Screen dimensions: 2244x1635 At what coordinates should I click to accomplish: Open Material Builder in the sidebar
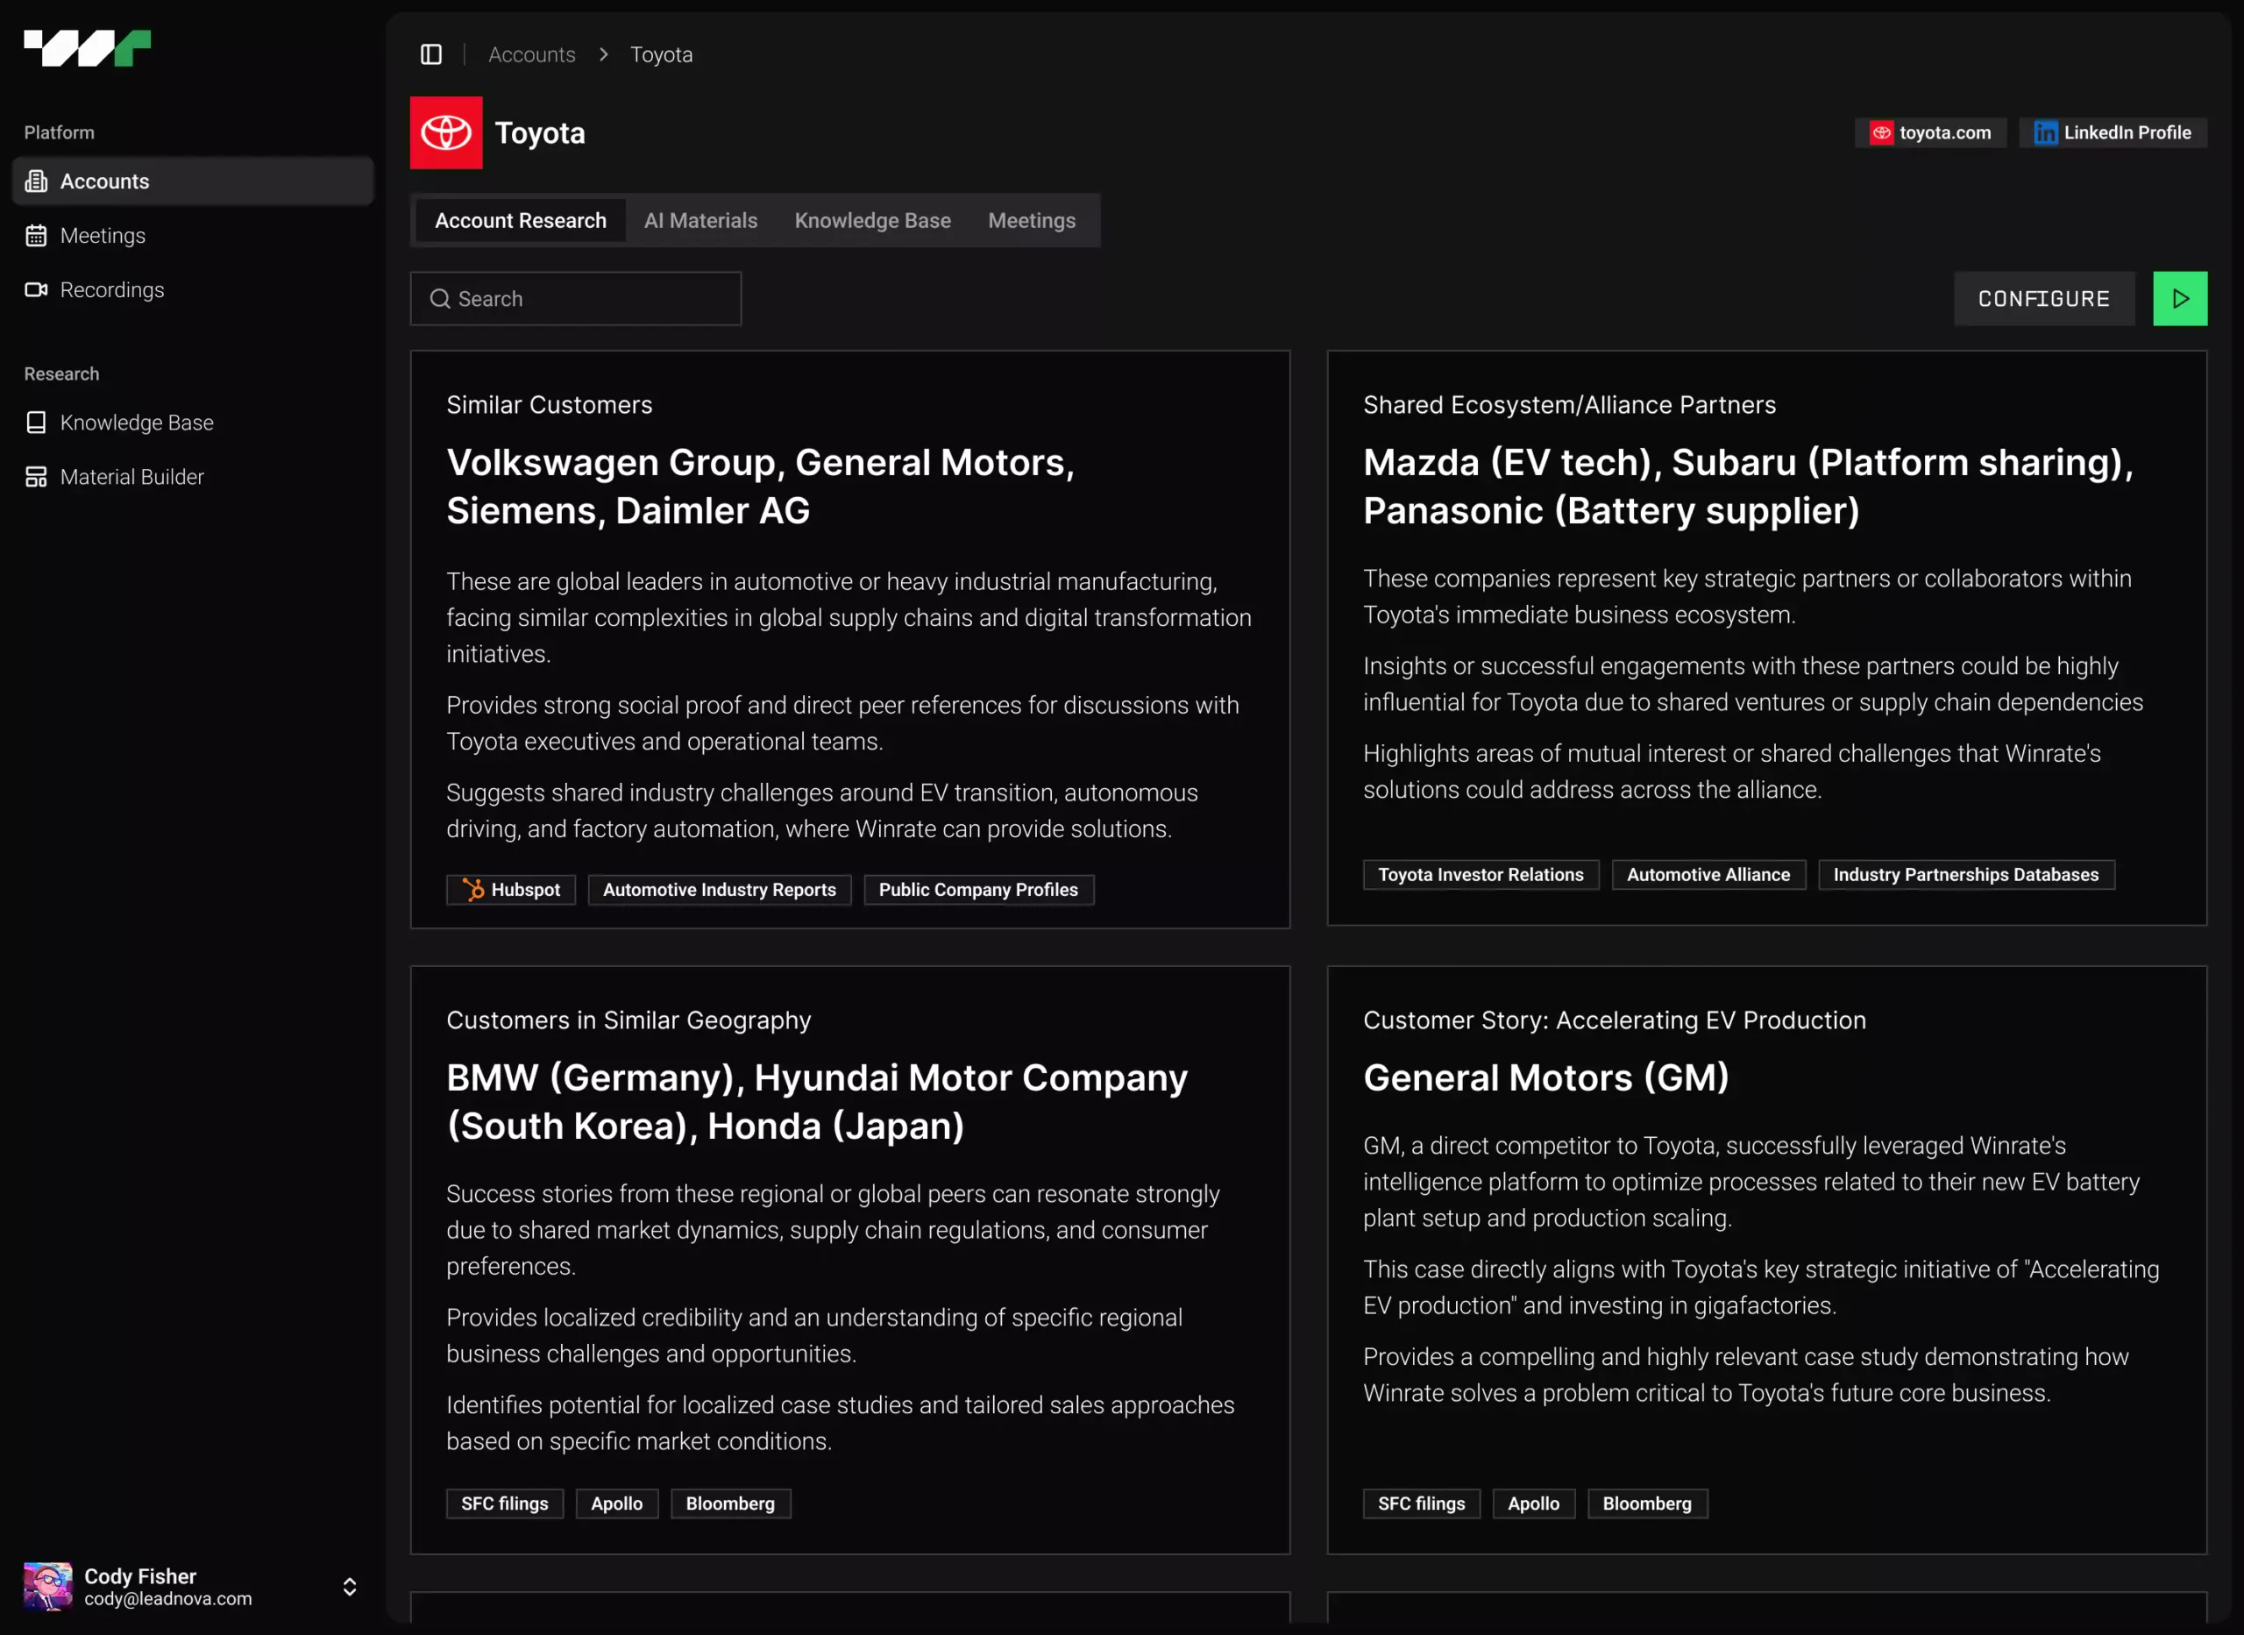[193, 477]
